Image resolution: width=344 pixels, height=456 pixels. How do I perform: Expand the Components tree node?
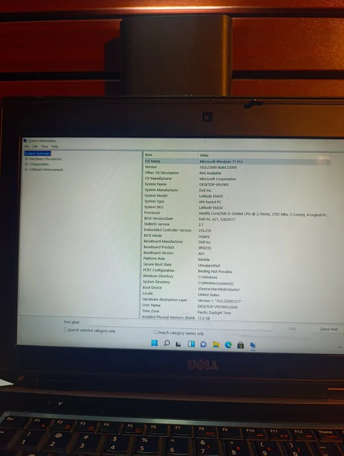click(26, 164)
